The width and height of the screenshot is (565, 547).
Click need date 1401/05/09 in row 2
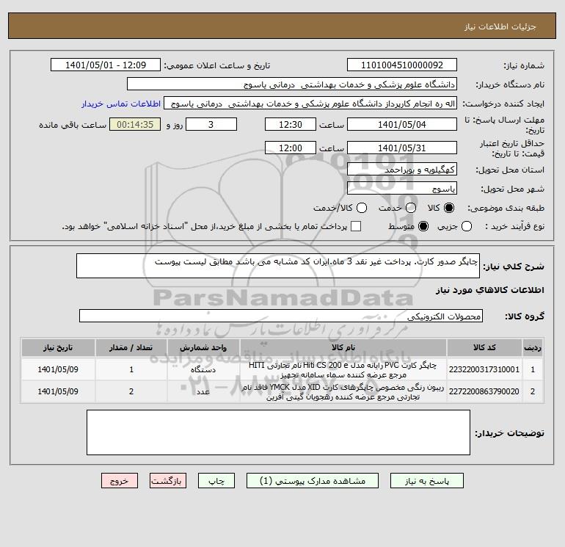(x=58, y=391)
